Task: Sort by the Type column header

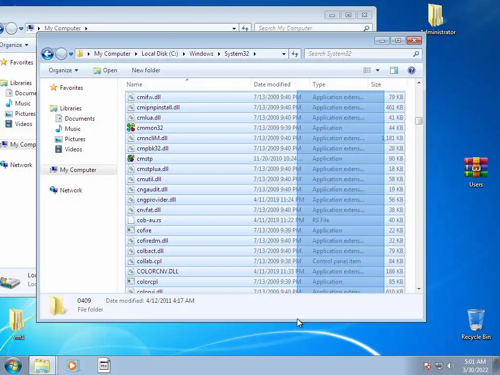Action: tap(338, 84)
